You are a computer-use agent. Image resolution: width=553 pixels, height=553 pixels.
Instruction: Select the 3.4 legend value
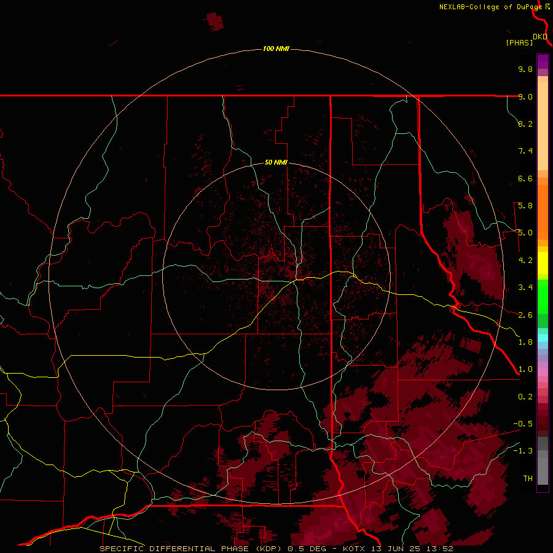coord(525,288)
